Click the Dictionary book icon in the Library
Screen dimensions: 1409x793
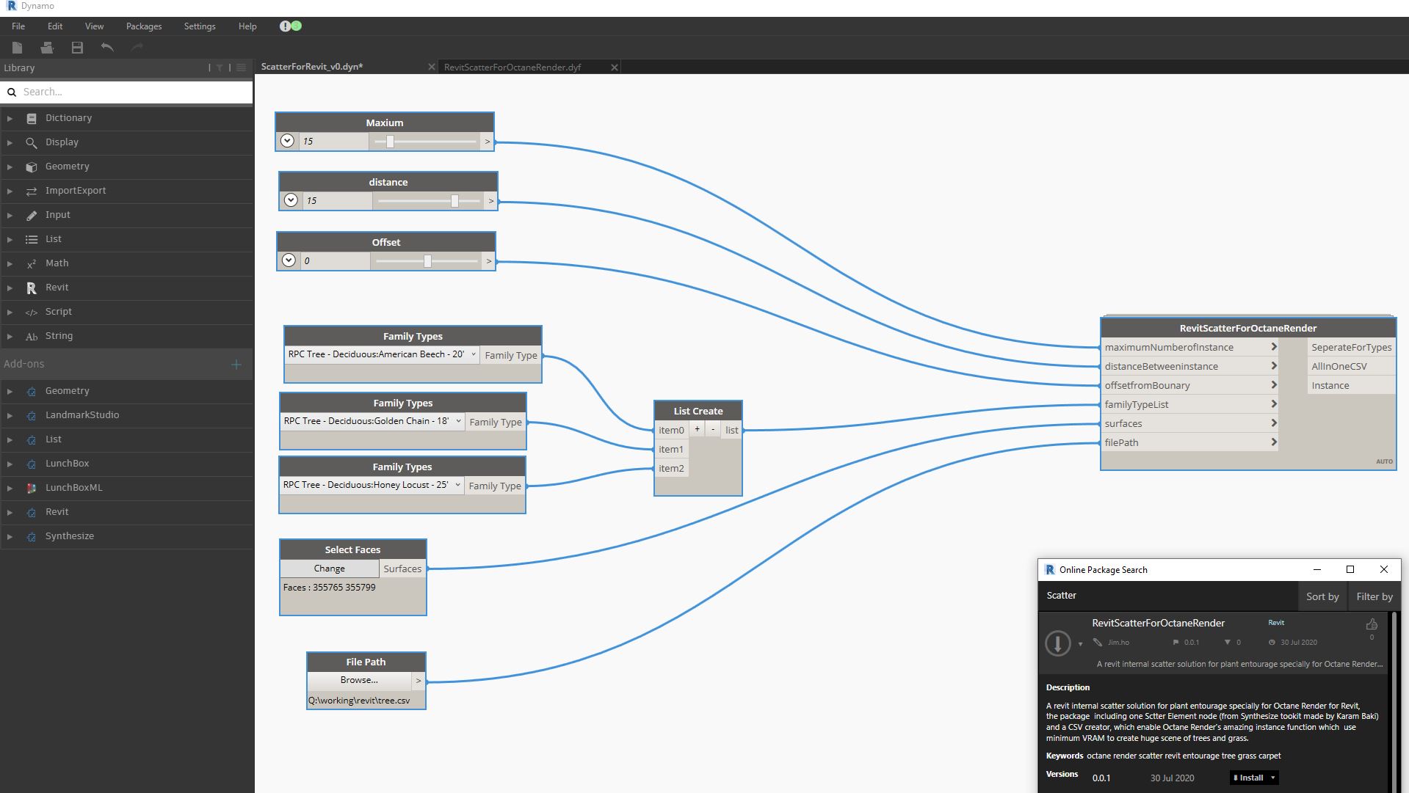pos(32,118)
